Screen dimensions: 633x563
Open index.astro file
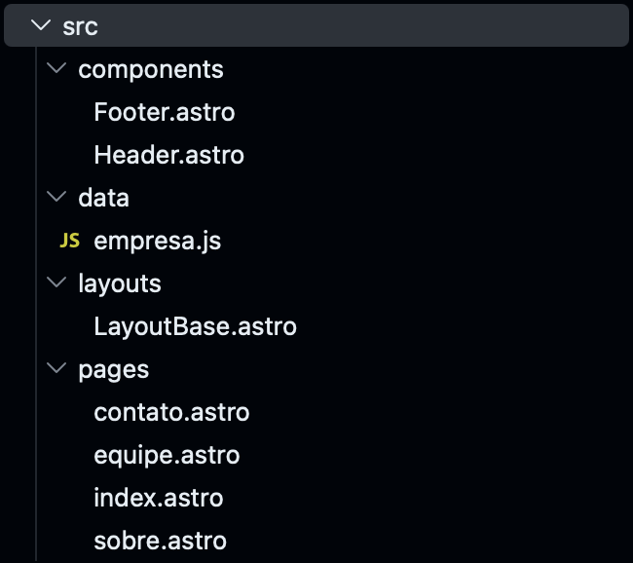[x=159, y=498]
